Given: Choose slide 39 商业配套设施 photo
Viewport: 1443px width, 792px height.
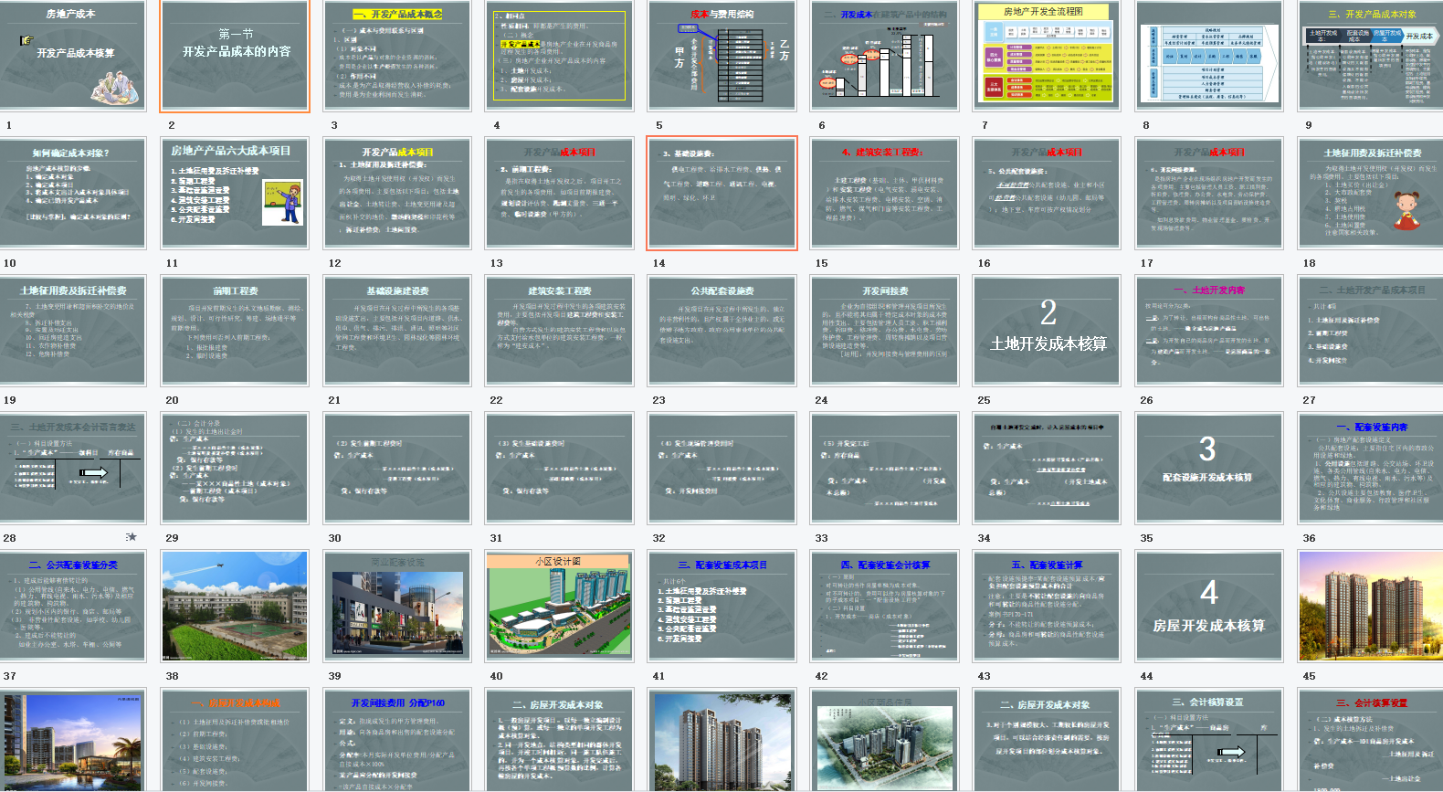Looking at the screenshot, I should coord(397,606).
